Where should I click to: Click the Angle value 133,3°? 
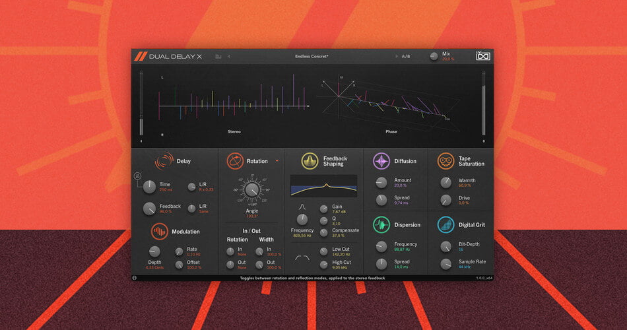[x=252, y=215]
